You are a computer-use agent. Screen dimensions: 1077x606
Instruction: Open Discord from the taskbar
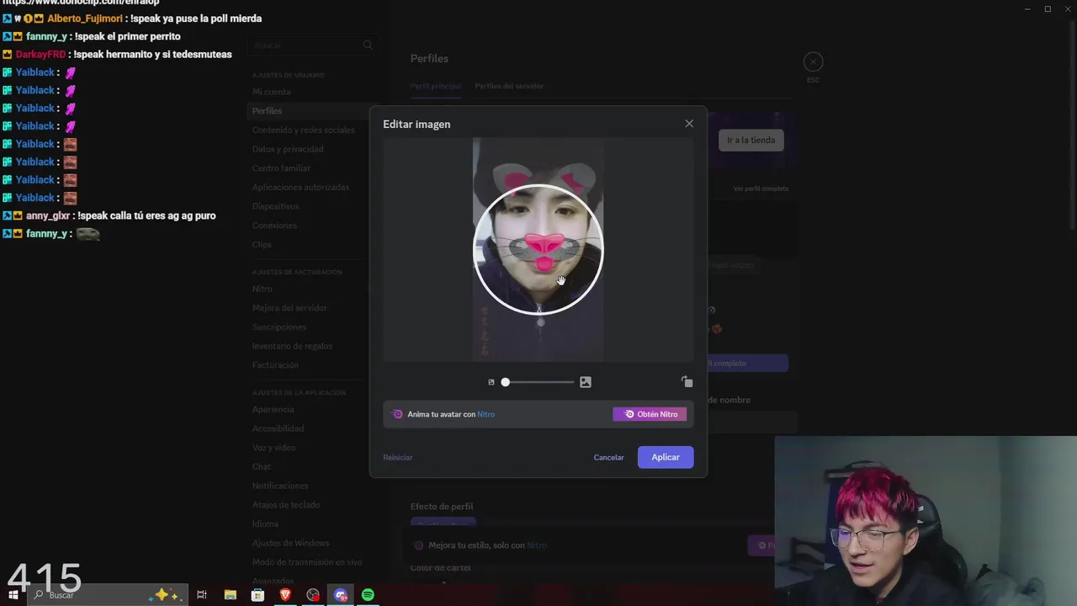(341, 595)
